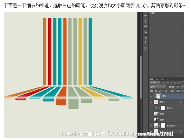Open the blend mode 正常 dropdown
The height and width of the screenshot is (140, 191).
pyautogui.click(x=158, y=87)
